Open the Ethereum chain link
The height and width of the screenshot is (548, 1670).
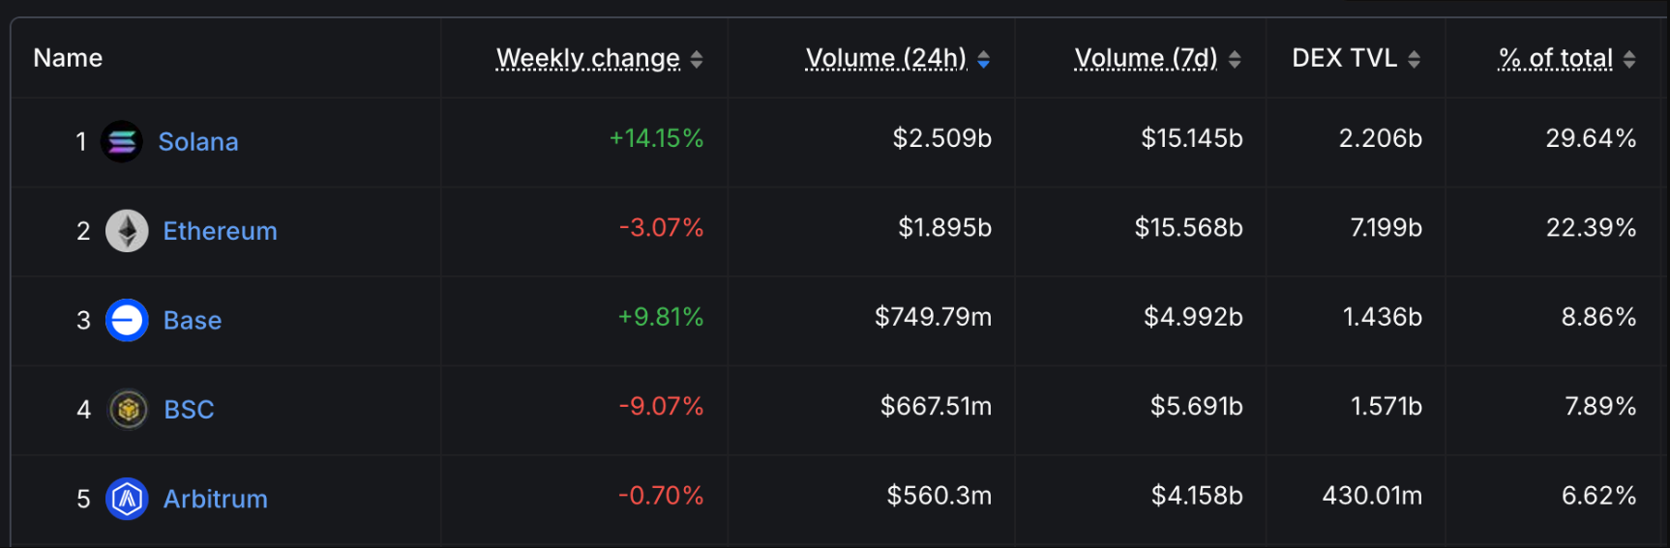220,231
